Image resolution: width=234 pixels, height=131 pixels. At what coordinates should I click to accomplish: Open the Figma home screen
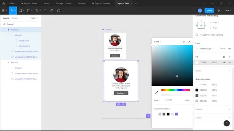(4, 3)
